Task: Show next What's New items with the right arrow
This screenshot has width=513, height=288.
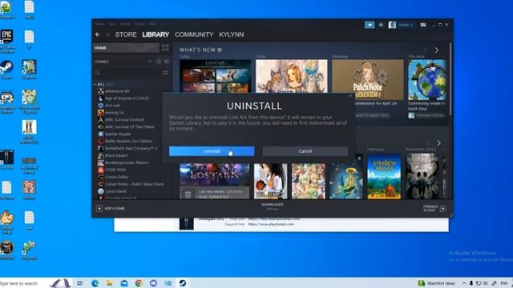Action: pos(436,50)
